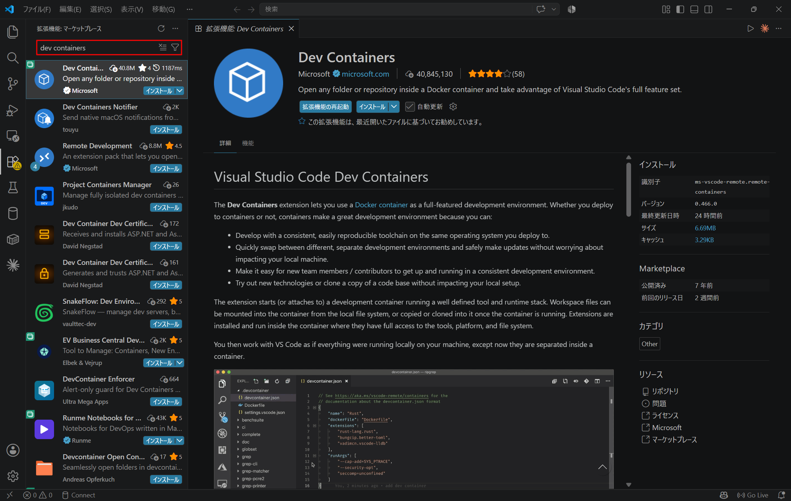Select Project Containers Manager extension

107,196
